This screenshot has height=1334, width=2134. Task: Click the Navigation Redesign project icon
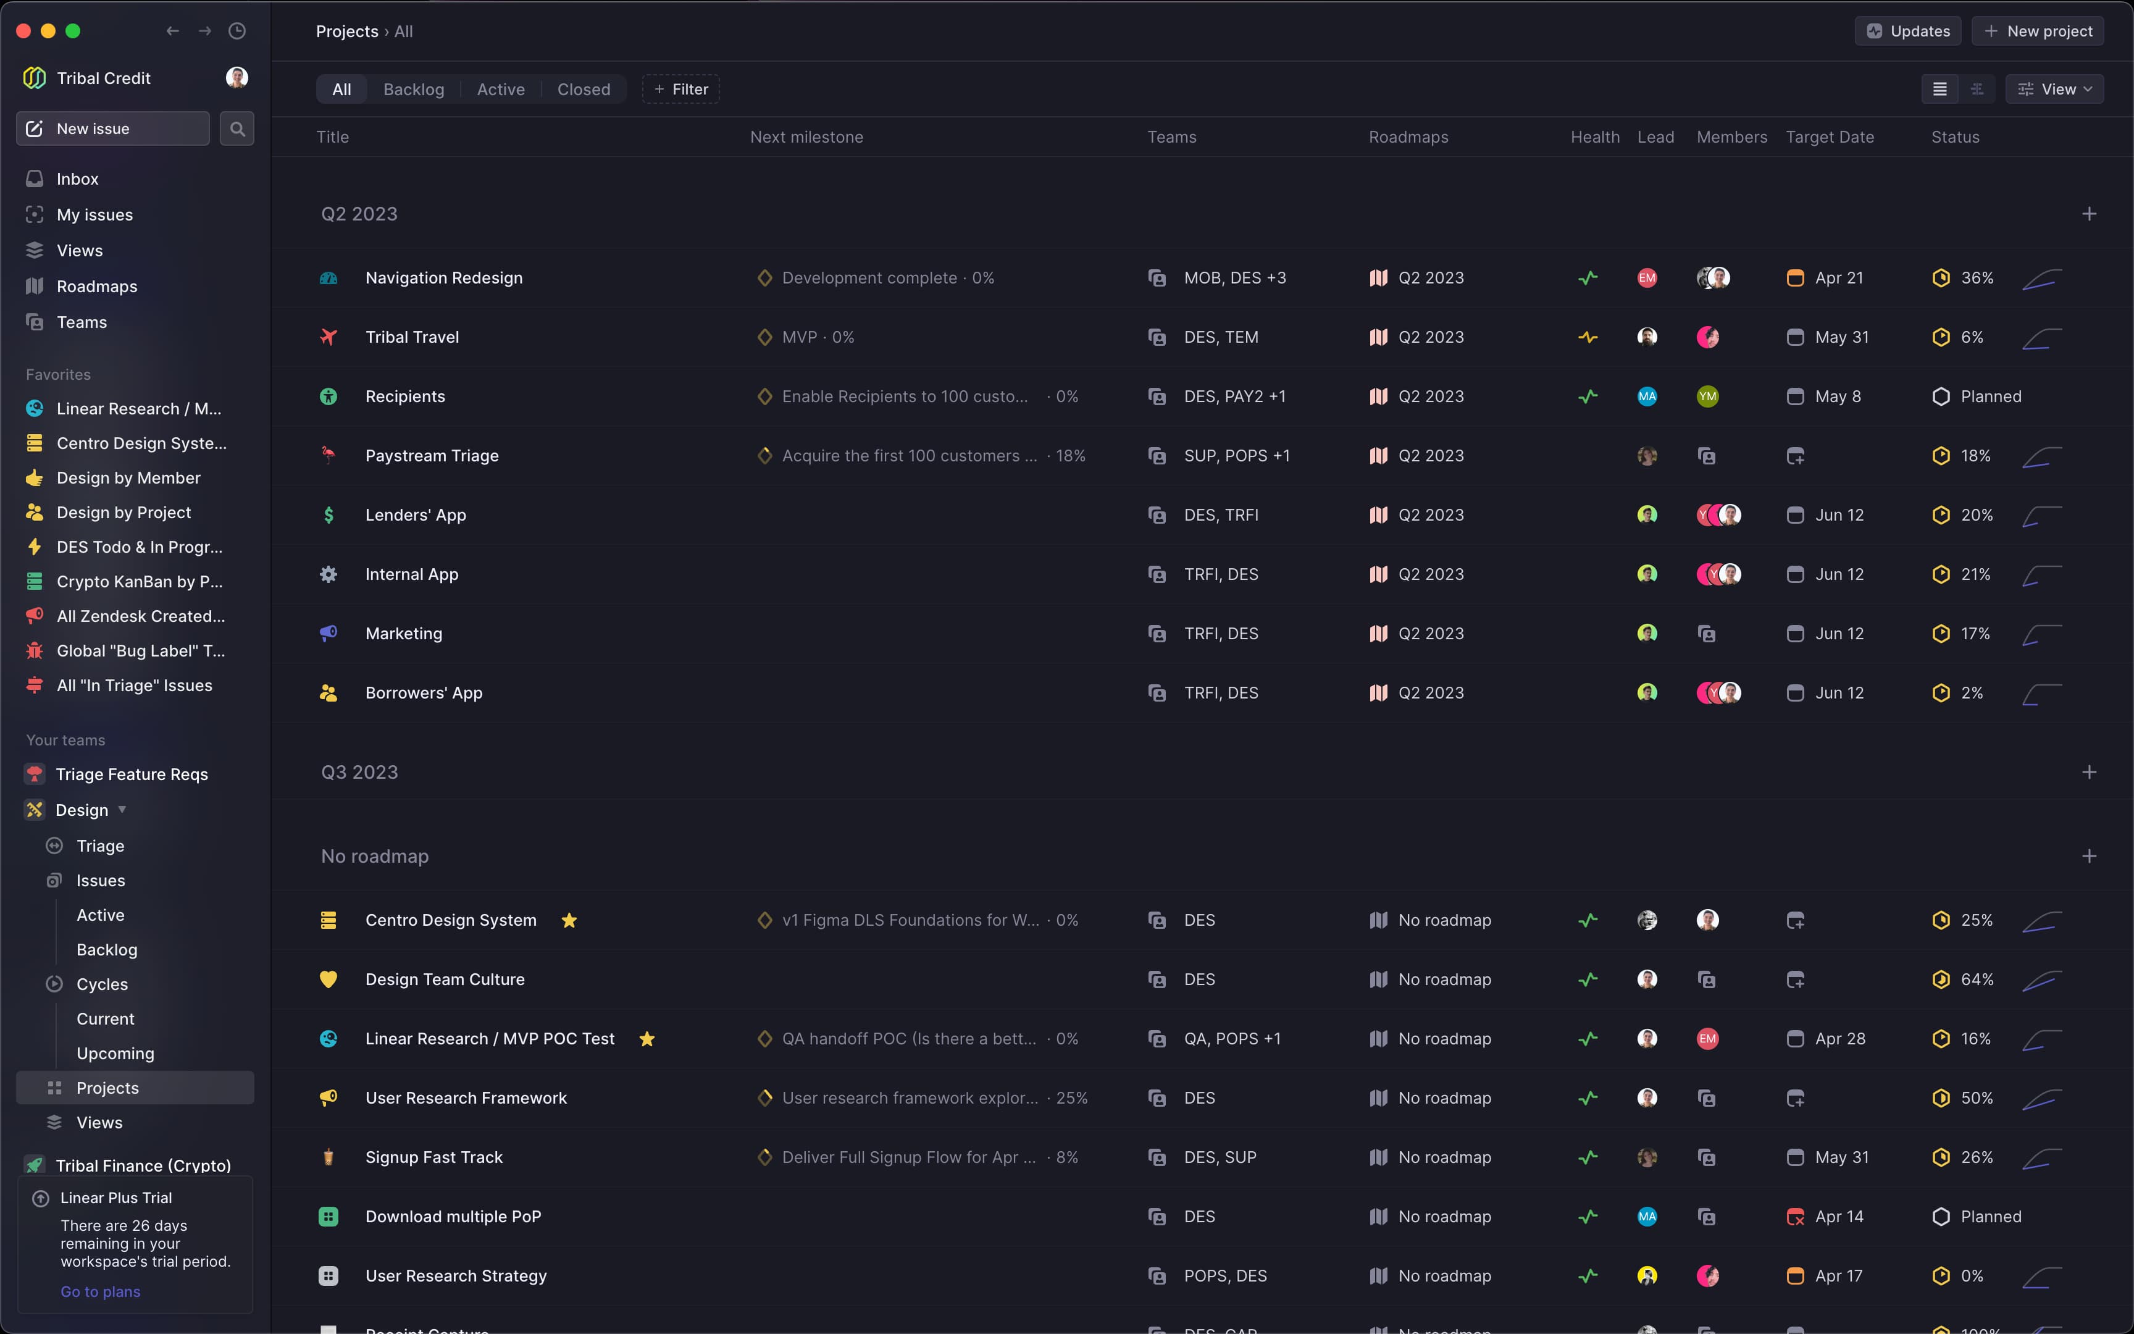click(x=328, y=278)
